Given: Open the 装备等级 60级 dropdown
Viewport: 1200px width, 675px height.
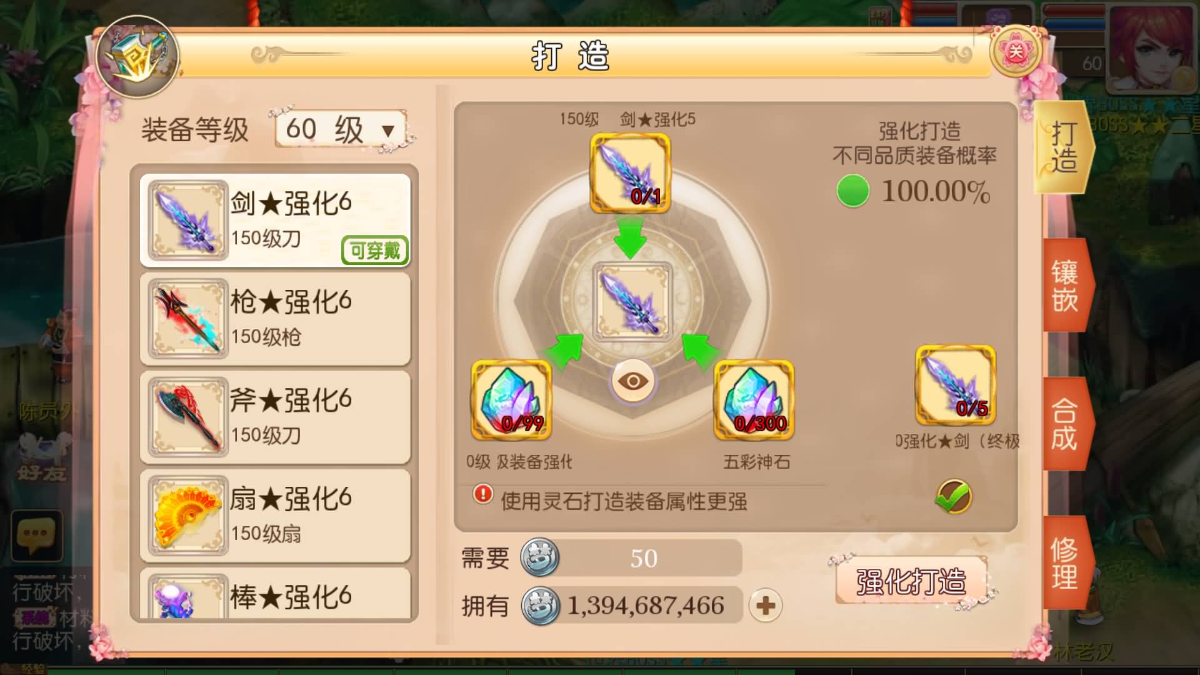Looking at the screenshot, I should (341, 129).
